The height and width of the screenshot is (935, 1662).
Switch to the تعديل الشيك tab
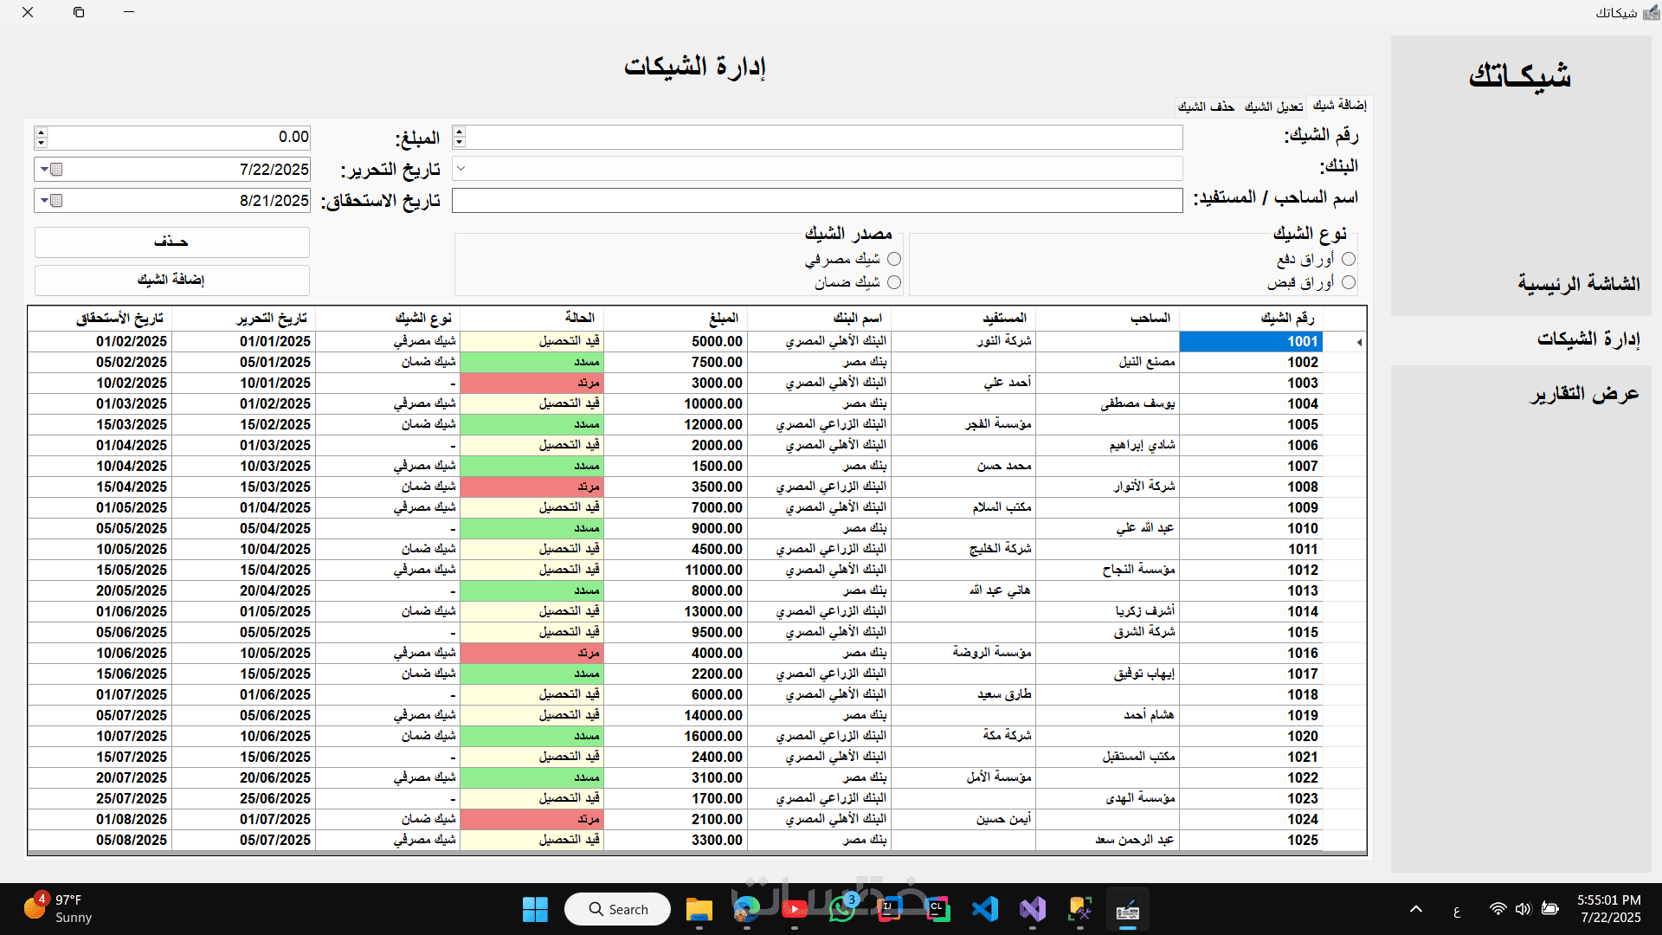coord(1273,106)
